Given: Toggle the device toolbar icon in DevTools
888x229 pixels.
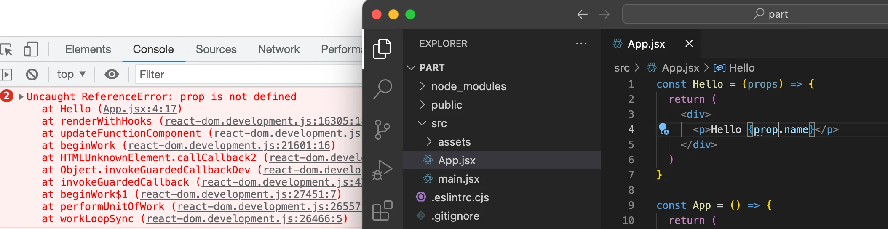Looking at the screenshot, I should pos(31,49).
